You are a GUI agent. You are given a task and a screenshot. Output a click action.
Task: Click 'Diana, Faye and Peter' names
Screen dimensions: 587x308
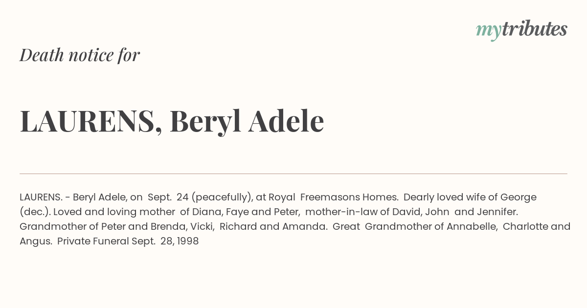pyautogui.click(x=246, y=212)
